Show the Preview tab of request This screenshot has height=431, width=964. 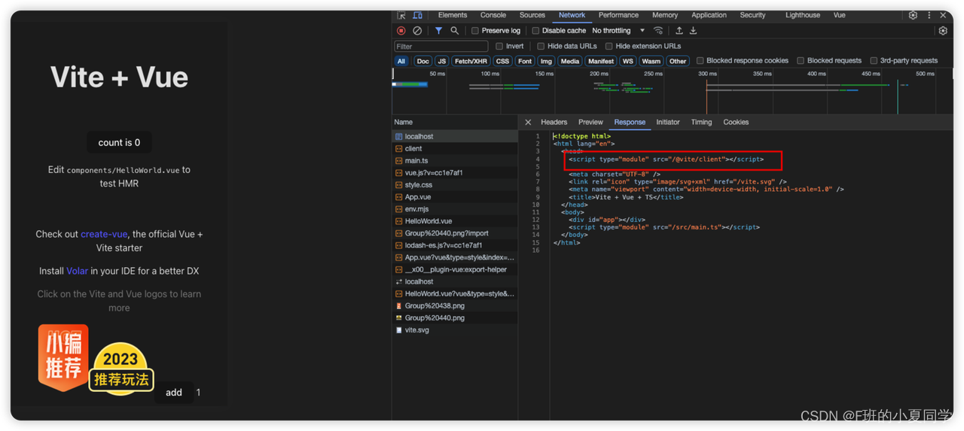[590, 122]
